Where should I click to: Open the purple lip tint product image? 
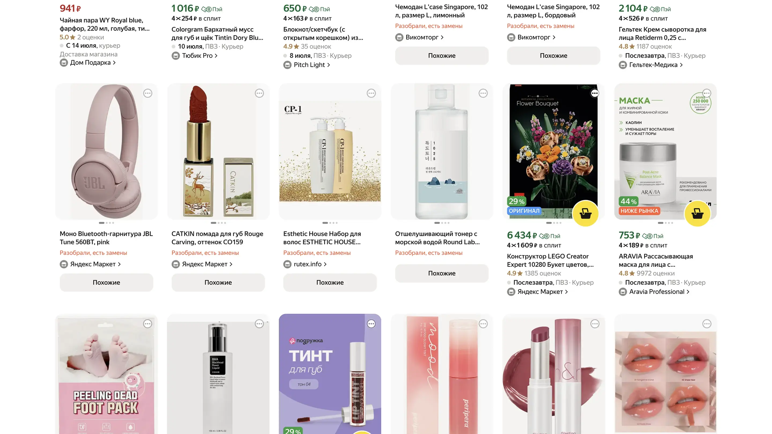(x=330, y=374)
